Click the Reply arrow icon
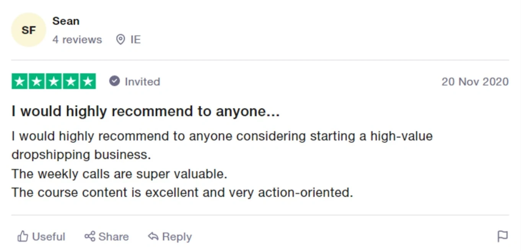 click(x=153, y=237)
